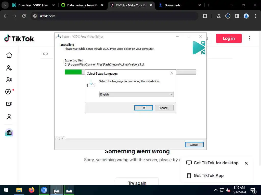The image size is (261, 195).
Task: Toggle Chrome side panel icon
Action: tap(237, 16)
